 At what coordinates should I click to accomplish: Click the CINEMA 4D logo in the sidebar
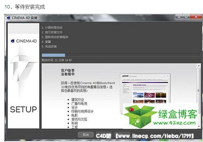pyautogui.click(x=24, y=41)
